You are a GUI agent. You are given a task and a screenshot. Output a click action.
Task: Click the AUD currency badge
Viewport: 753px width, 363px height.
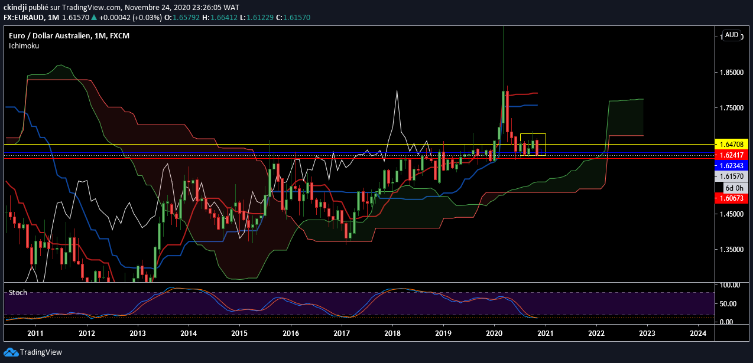[x=732, y=35]
